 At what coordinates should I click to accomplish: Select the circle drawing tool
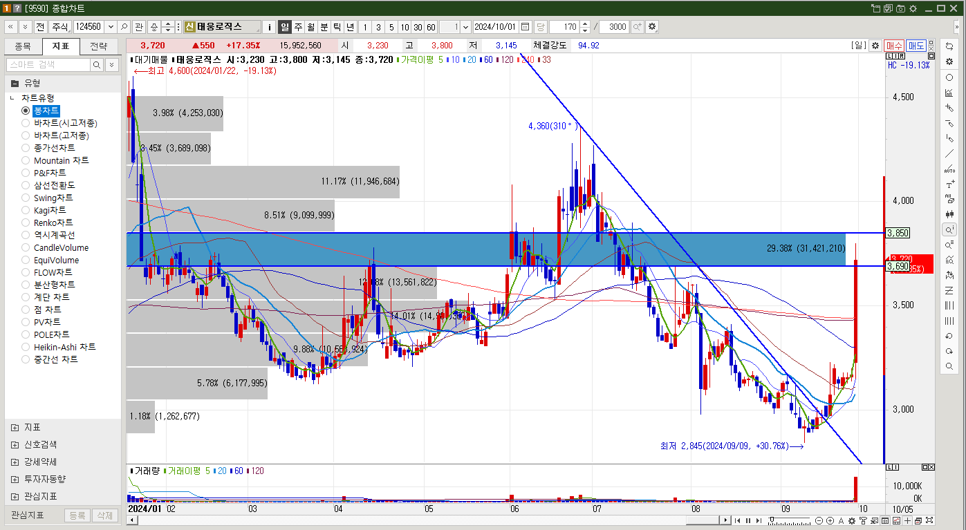(x=949, y=77)
